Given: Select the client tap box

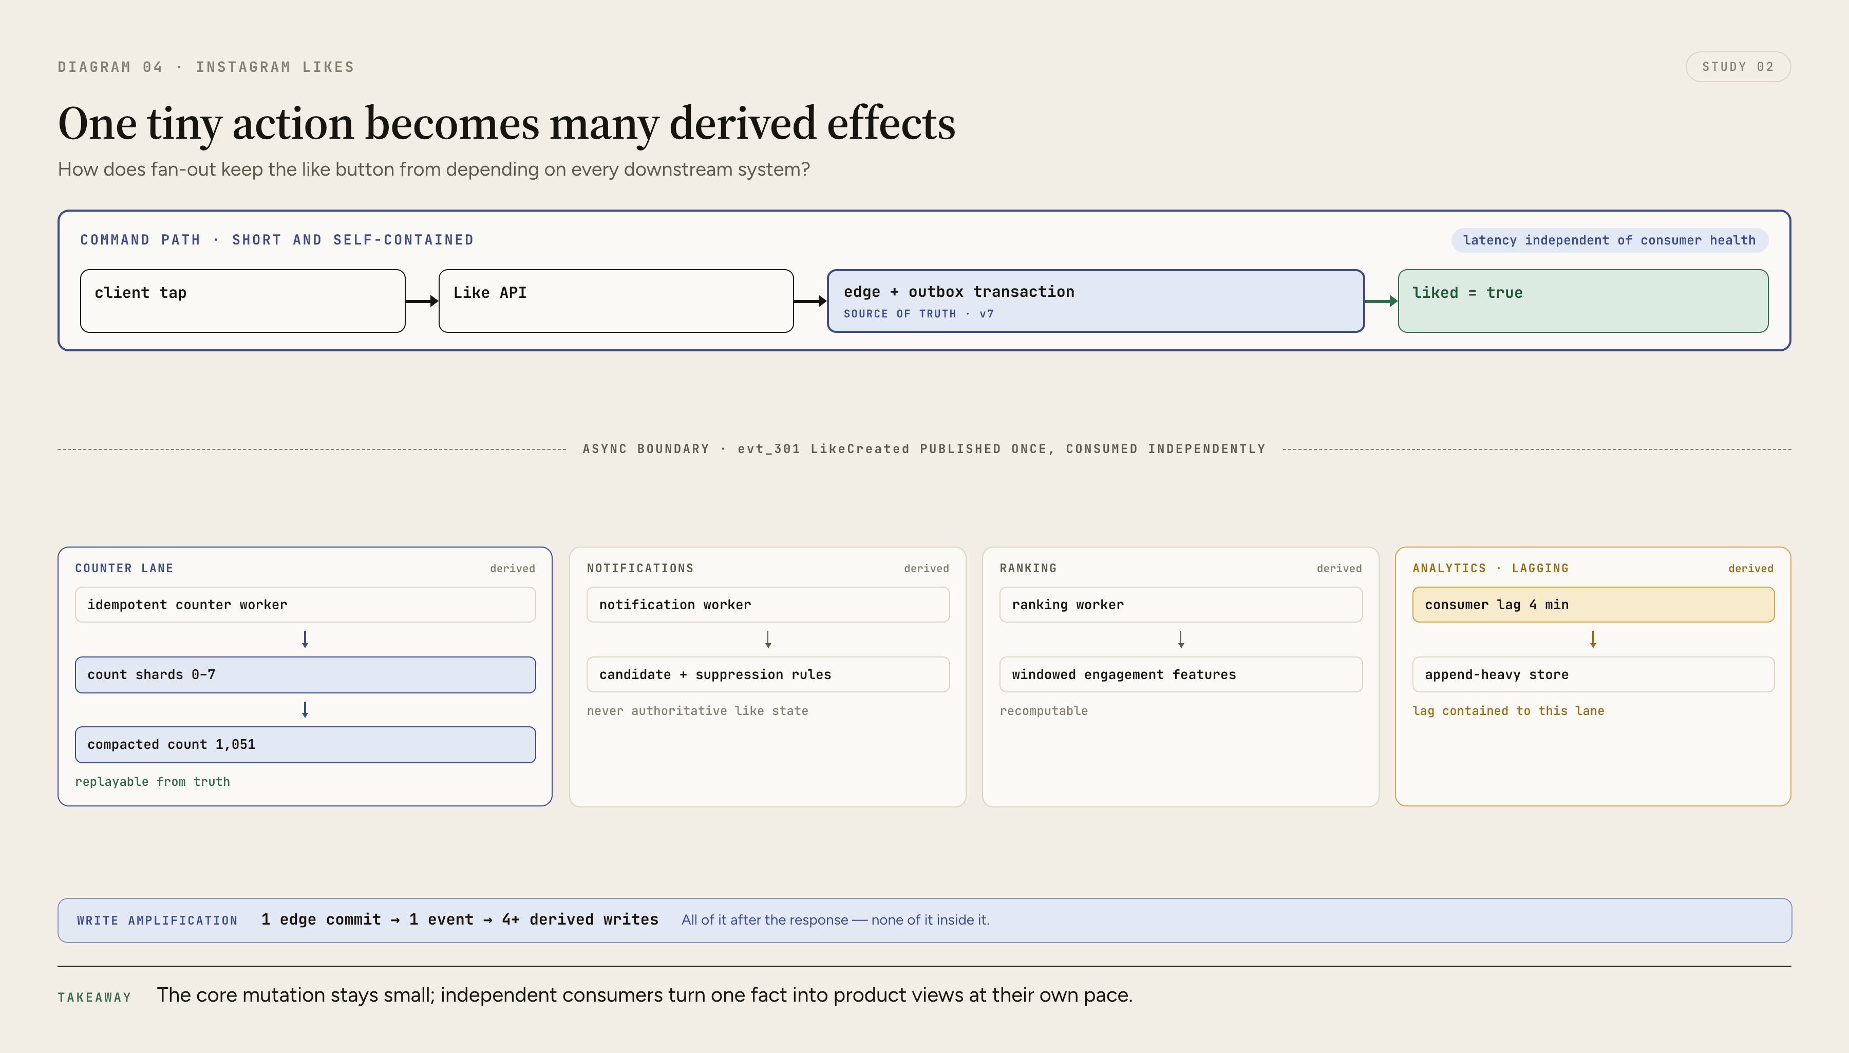Looking at the screenshot, I should (x=242, y=301).
